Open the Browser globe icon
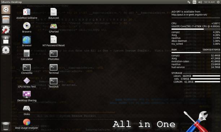Viewport: 221px width, 132px height. click(27, 41)
